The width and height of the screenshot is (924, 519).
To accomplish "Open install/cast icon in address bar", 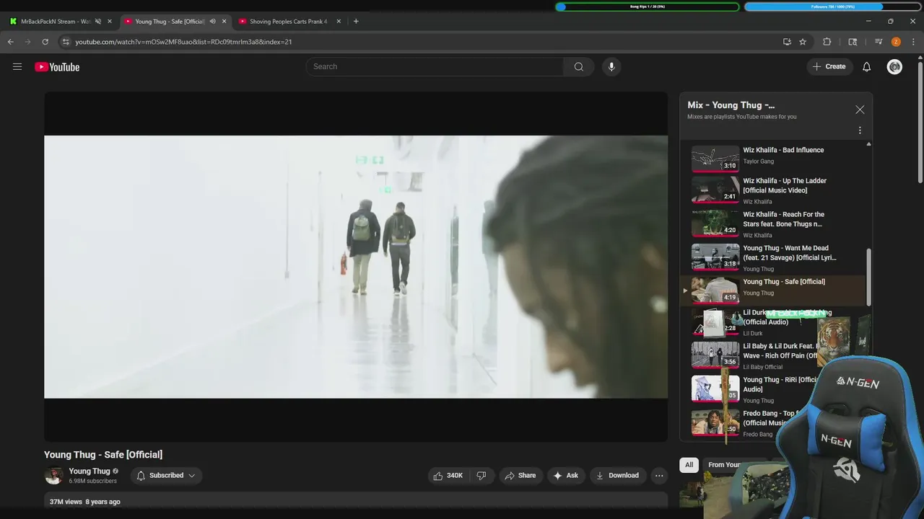I will click(787, 42).
